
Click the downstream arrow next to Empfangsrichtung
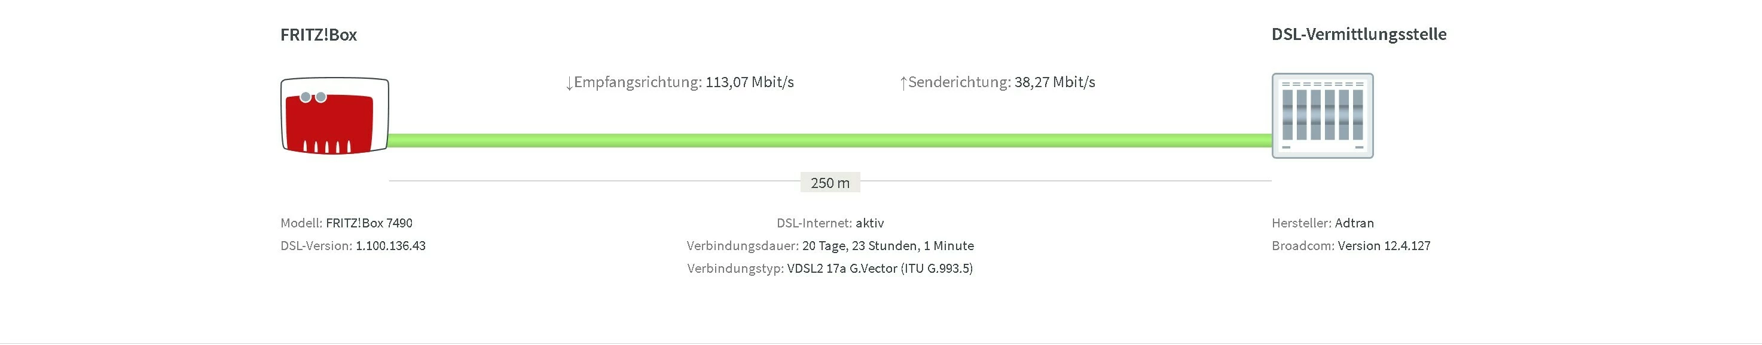coord(569,84)
